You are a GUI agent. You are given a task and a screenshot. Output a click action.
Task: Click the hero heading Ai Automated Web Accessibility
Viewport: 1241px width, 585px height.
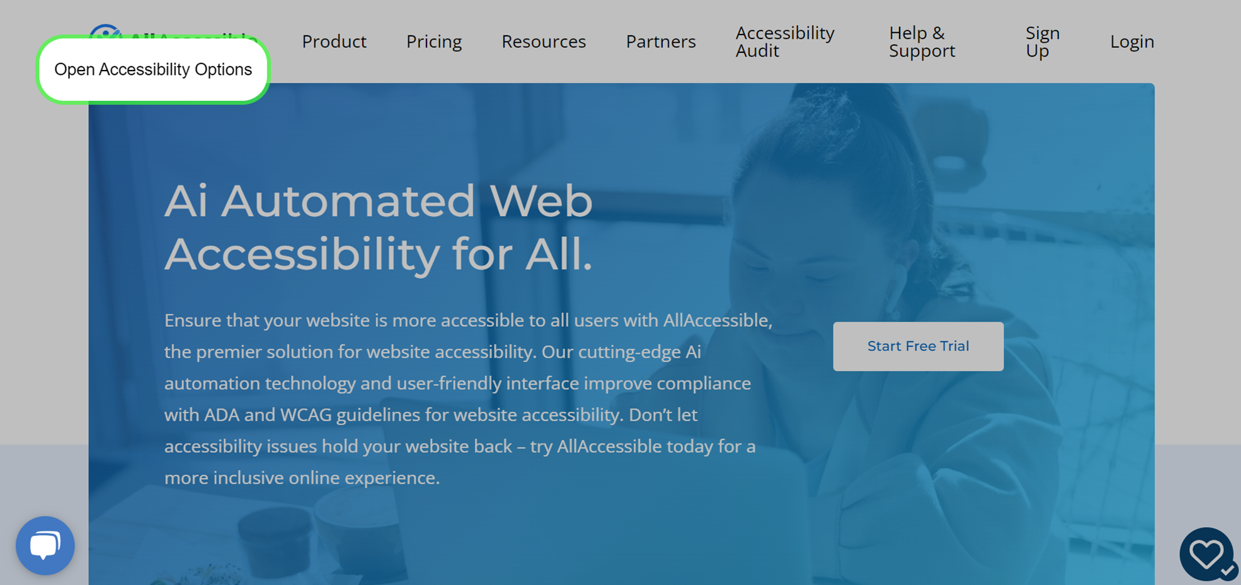point(379,227)
